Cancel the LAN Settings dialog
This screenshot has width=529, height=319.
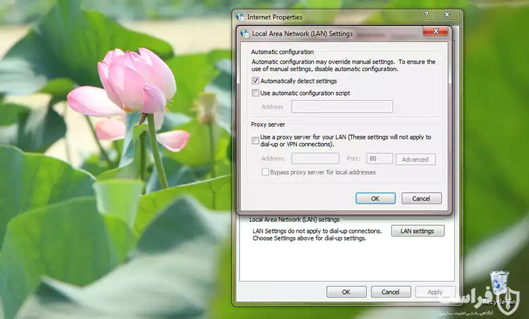click(x=421, y=198)
